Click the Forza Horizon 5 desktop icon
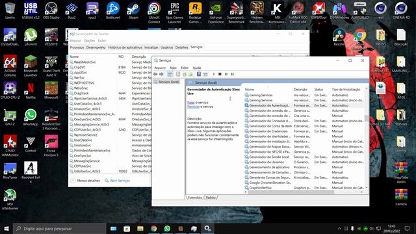Viewport: 416px width, 234px height. click(x=51, y=146)
